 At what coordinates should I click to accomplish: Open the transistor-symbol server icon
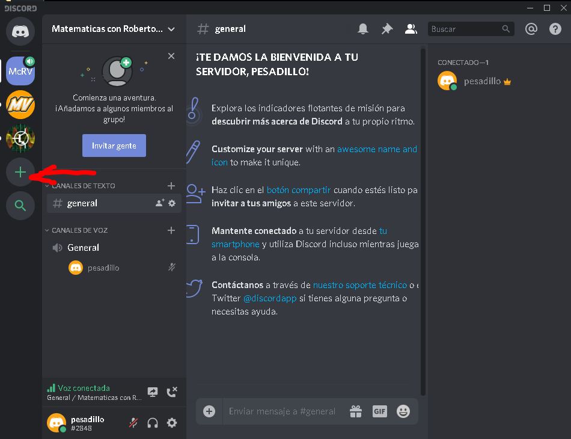[20, 138]
